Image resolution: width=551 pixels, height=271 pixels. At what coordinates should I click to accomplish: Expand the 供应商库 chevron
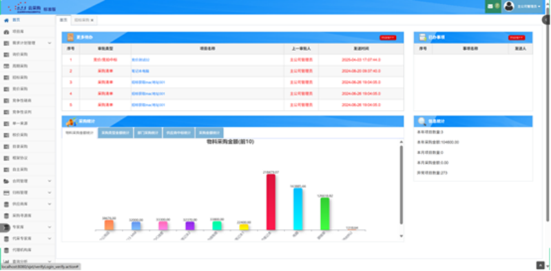click(50, 204)
